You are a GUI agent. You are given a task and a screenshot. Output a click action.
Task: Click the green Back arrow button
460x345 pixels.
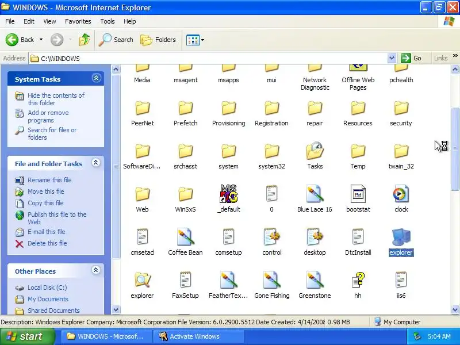pyautogui.click(x=11, y=40)
